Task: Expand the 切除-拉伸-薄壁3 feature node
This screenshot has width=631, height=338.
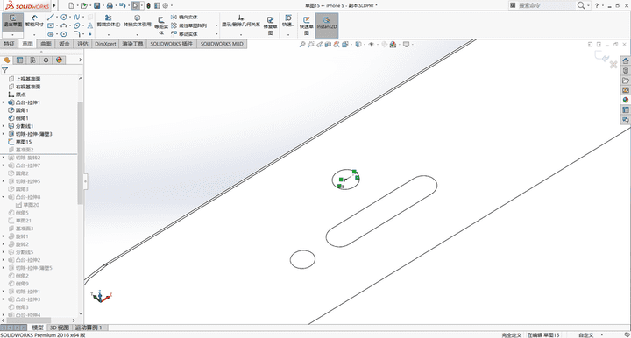Action: click(4, 134)
